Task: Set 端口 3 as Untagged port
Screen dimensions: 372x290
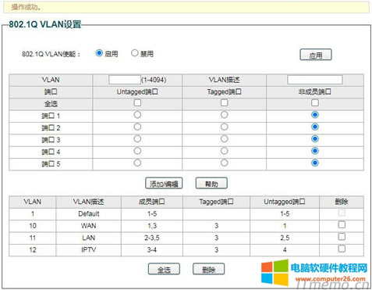Action: tap(137, 138)
